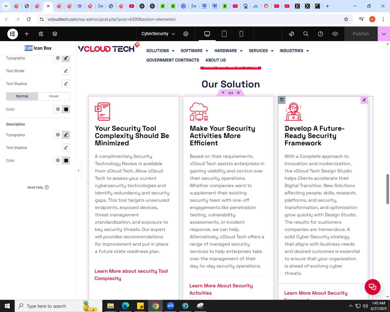
Task: Click Learn More about security Tool Complexity
Action: (131, 275)
